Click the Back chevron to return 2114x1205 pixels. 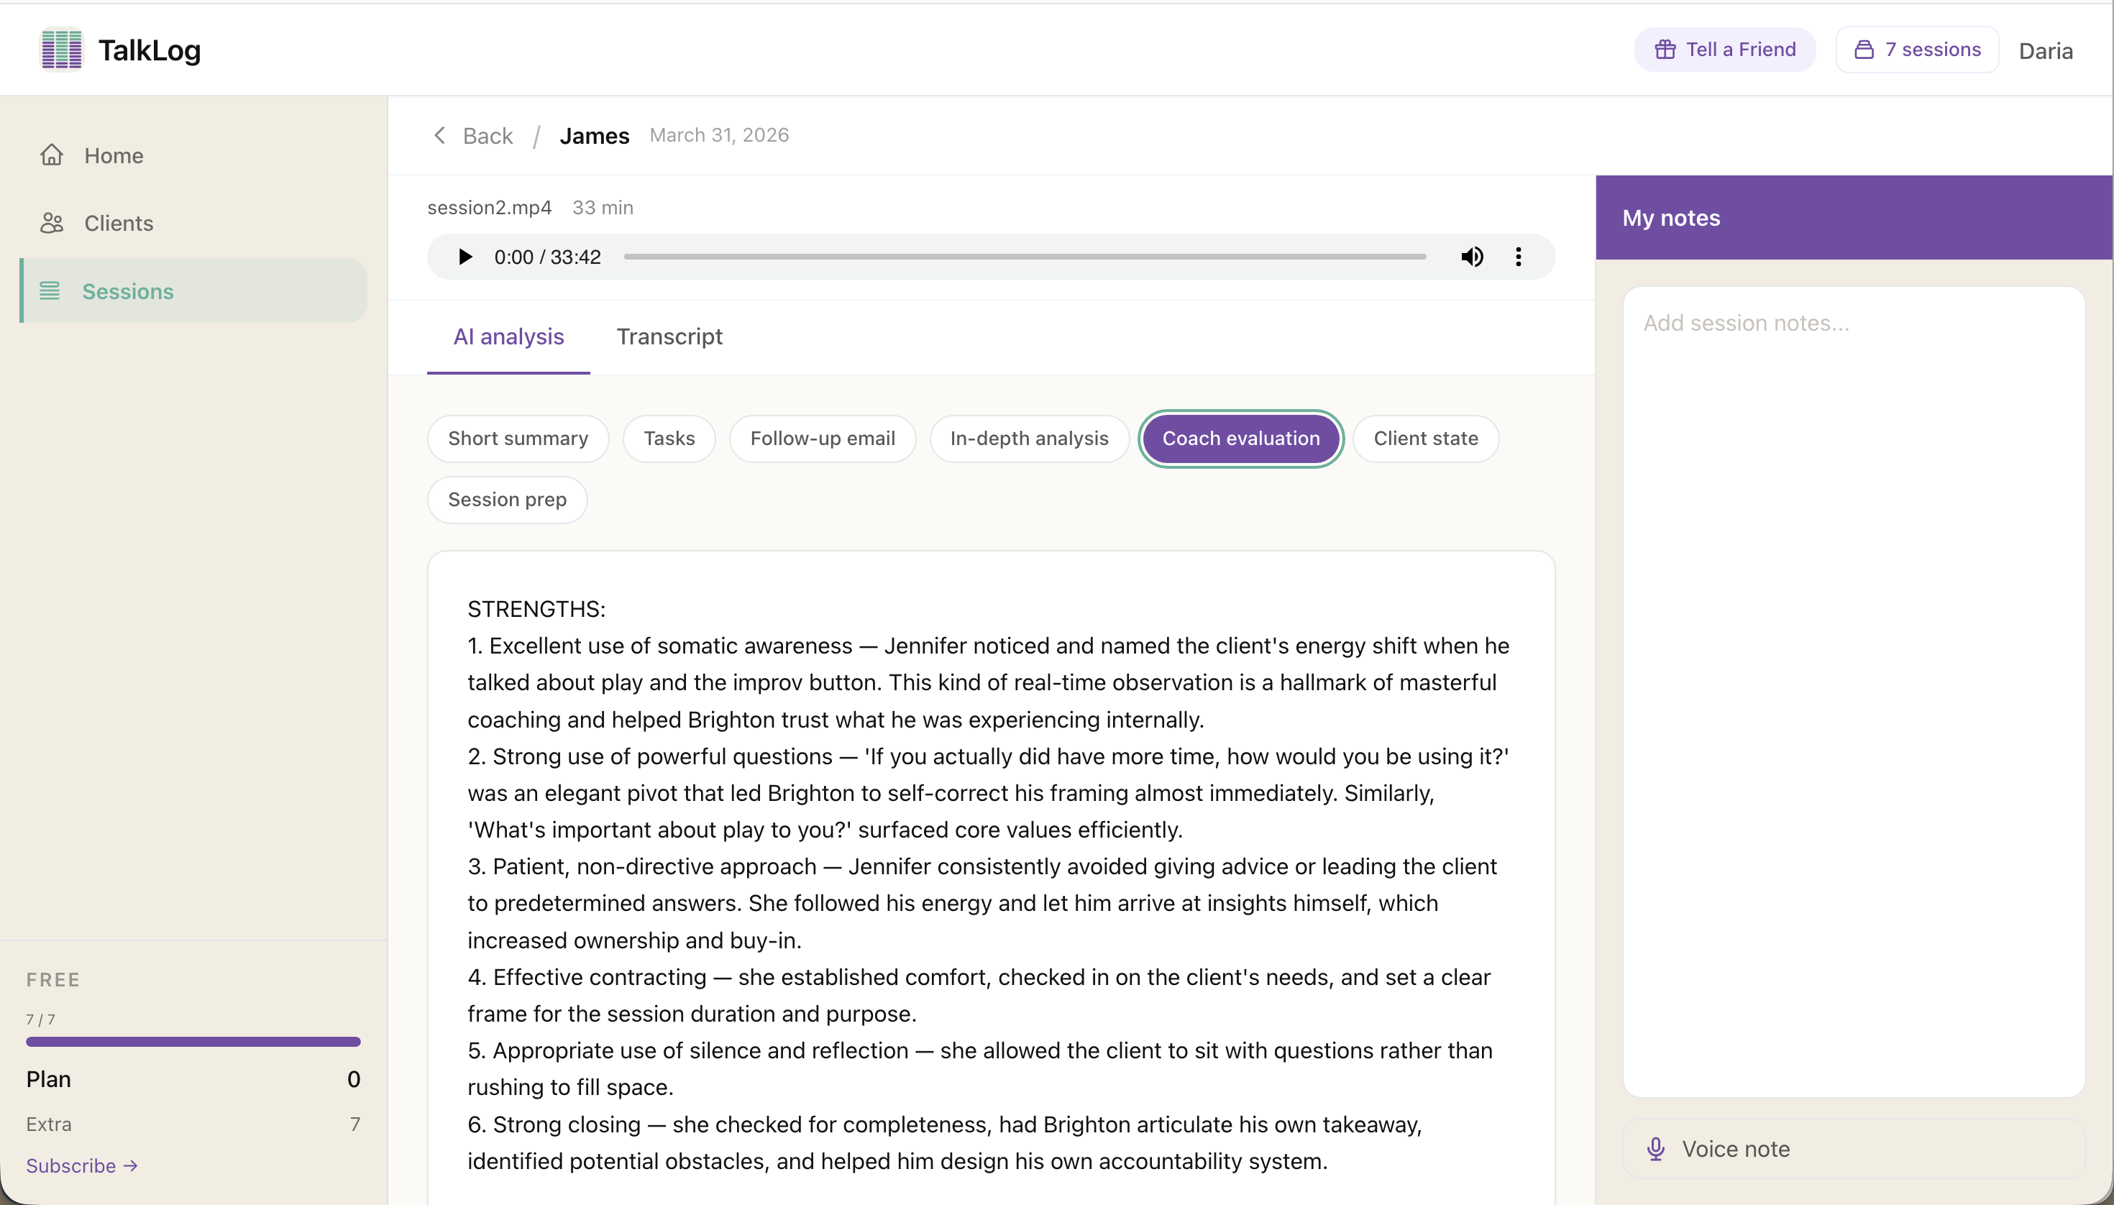439,135
